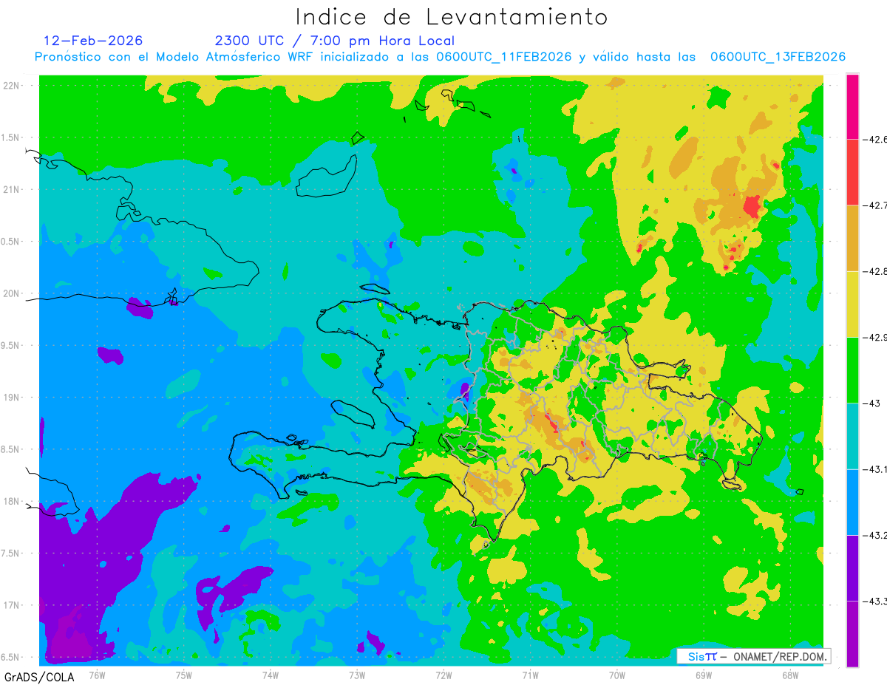Click the color bar value '-42.9'
The height and width of the screenshot is (685, 887).
875,337
